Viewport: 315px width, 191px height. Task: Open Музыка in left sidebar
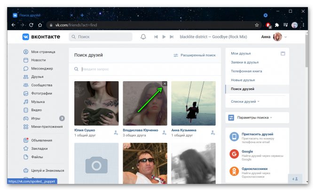tap(38, 101)
